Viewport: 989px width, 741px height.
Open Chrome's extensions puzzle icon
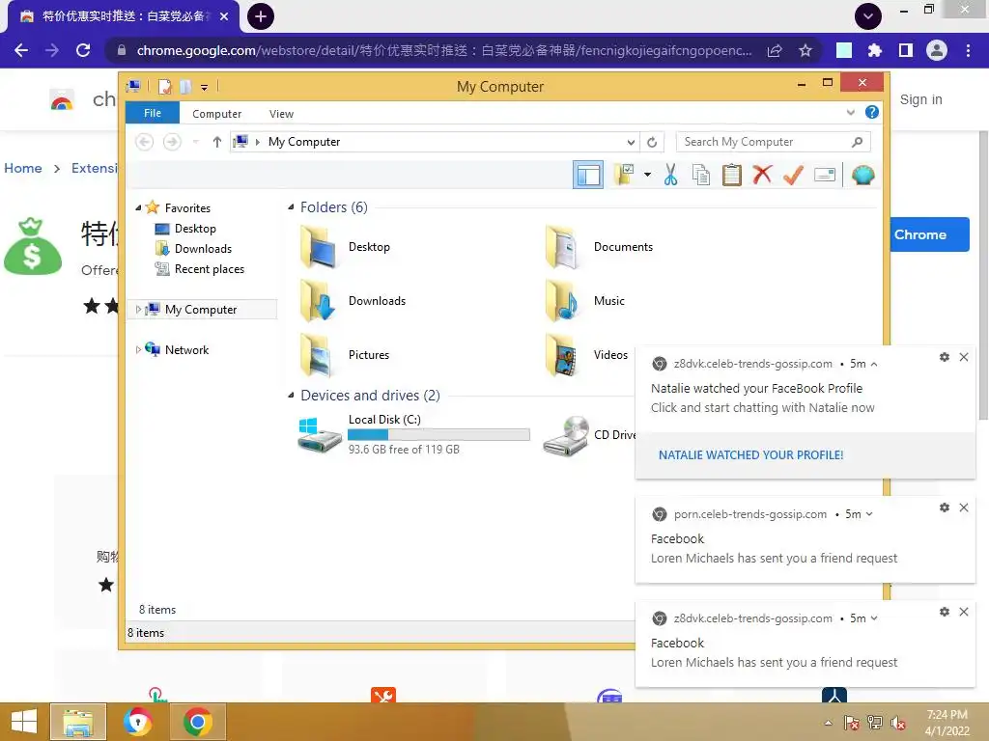click(875, 50)
